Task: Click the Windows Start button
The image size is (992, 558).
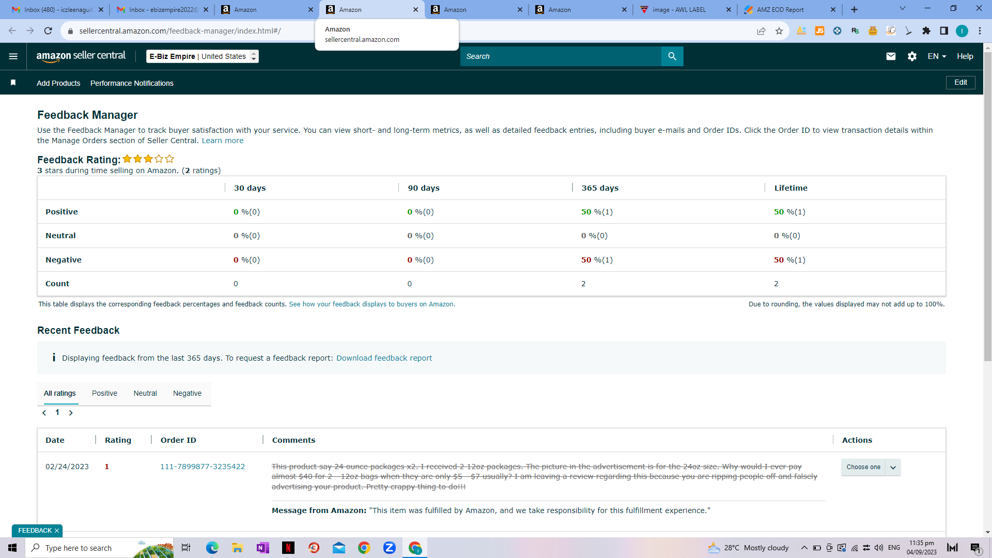Action: (x=12, y=548)
